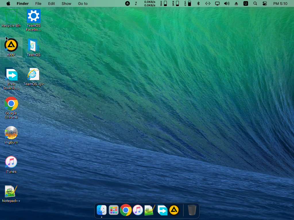
Task: Open the Go to menu
Action: coord(83,3)
